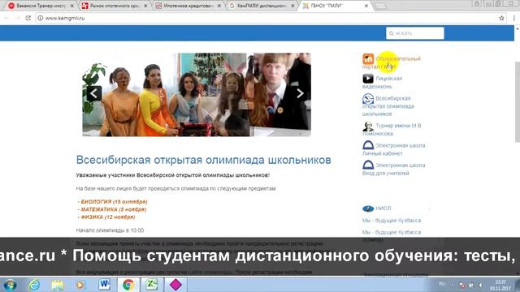Click the 'Лицейская видеожизнь' video icon
This screenshot has height=292, width=520.
click(x=368, y=79)
